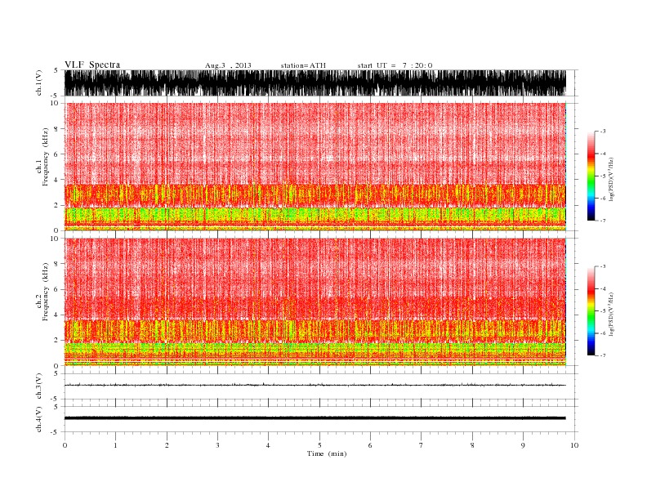The image size is (647, 500).
Task: Click the "VLF Spectra" title text
Action: [x=92, y=65]
